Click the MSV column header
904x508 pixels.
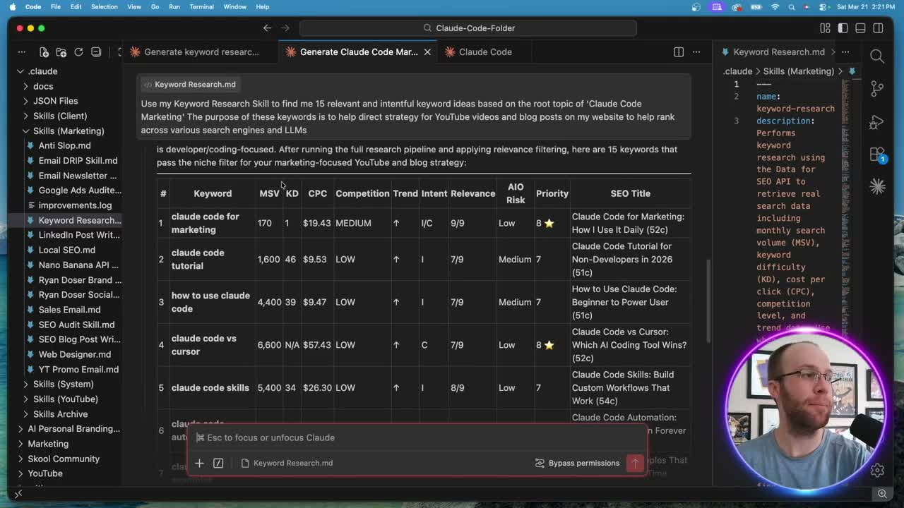point(269,193)
